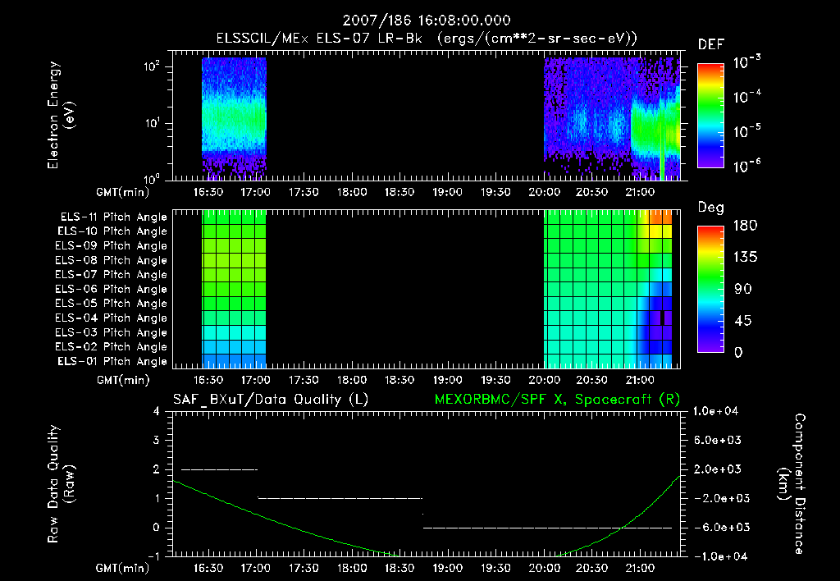Select the ELS-09 Pitch Angle label

(x=111, y=245)
